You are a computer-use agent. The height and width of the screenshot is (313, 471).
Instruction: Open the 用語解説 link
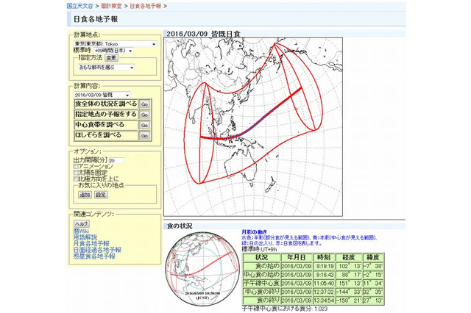tap(85, 237)
